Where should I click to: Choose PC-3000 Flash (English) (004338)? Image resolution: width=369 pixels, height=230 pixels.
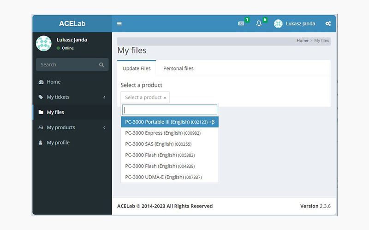tap(170, 166)
